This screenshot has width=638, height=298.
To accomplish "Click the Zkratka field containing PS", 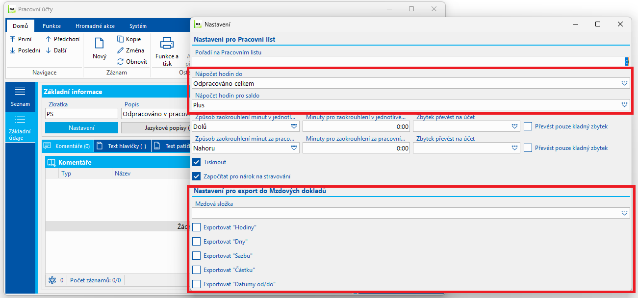I will (x=81, y=114).
